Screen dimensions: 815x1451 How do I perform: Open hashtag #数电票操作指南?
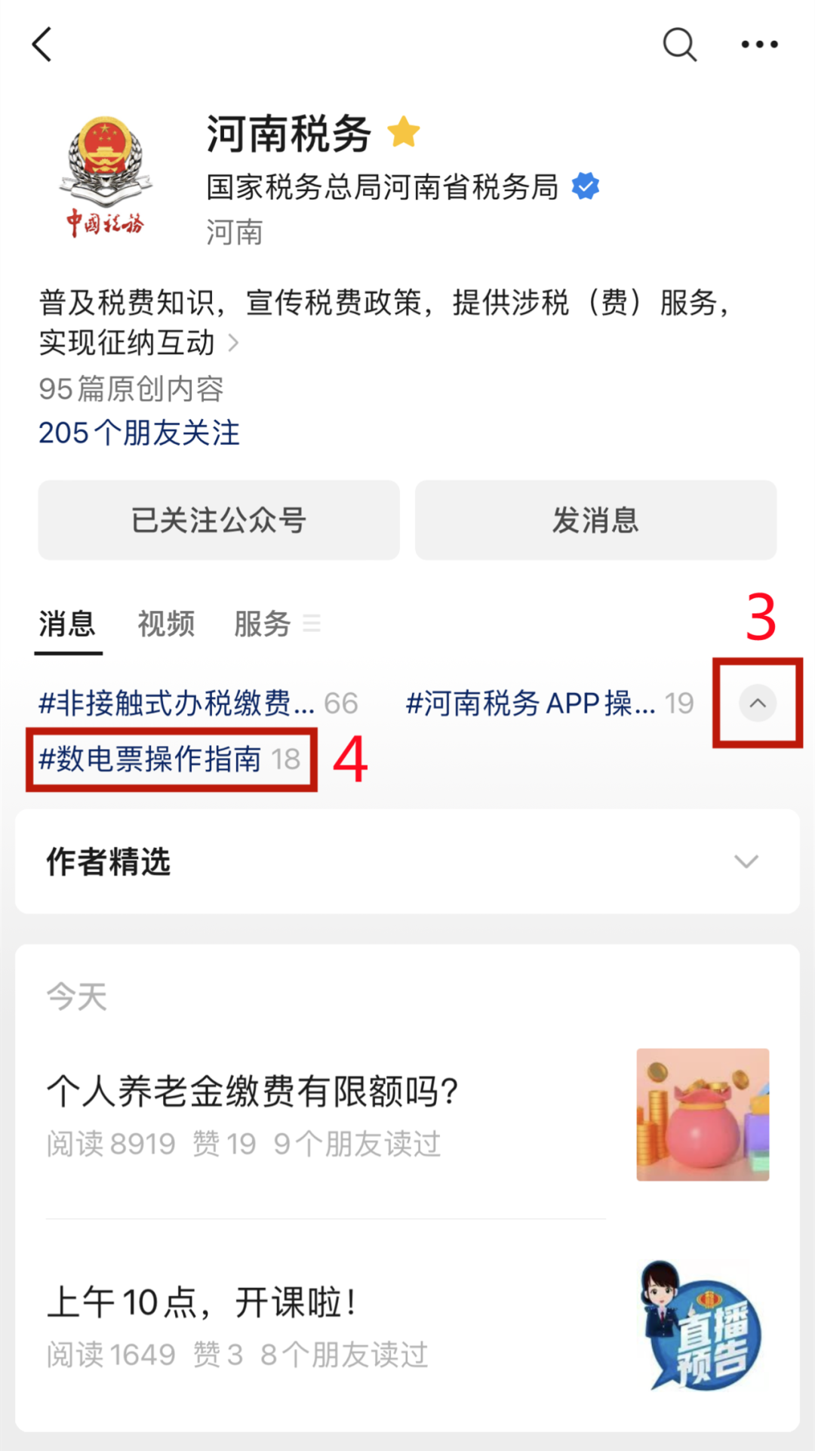(170, 759)
